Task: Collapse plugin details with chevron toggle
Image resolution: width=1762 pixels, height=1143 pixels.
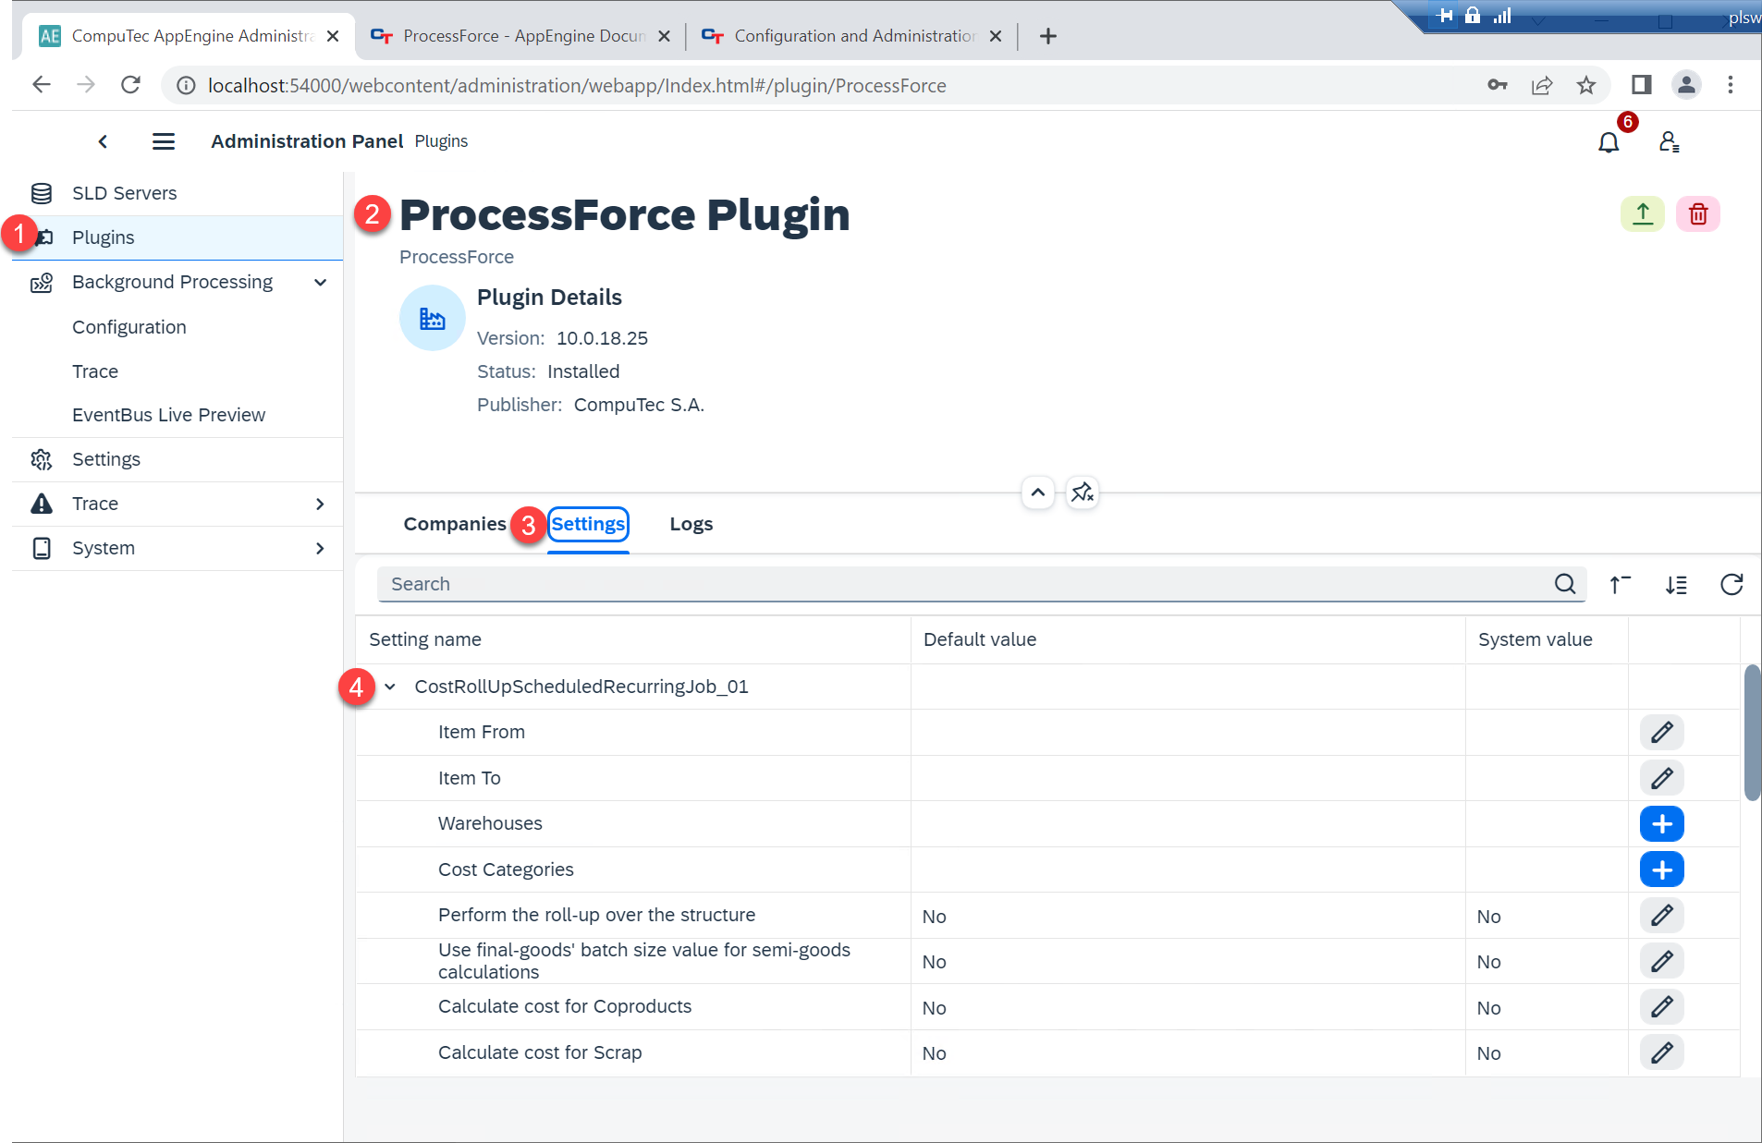Action: click(x=1037, y=492)
